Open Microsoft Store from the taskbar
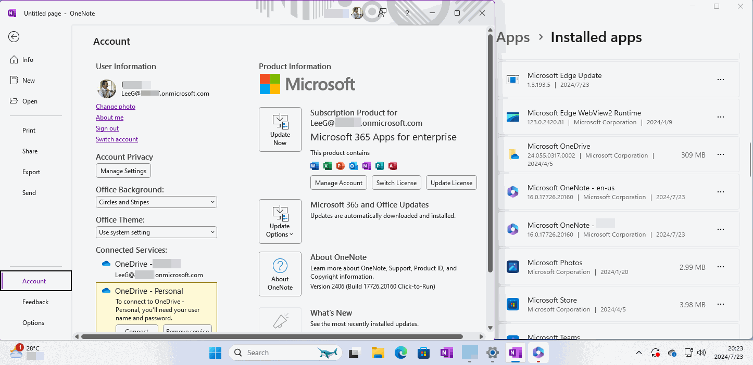 pos(423,353)
